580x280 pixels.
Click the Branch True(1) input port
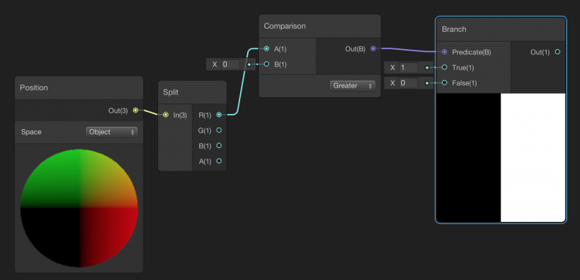445,67
